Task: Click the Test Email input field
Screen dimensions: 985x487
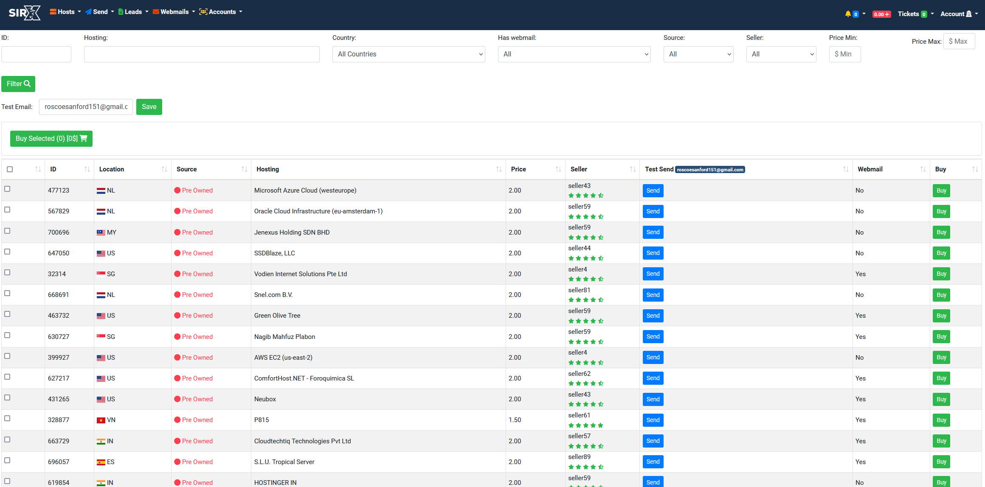Action: [86, 107]
